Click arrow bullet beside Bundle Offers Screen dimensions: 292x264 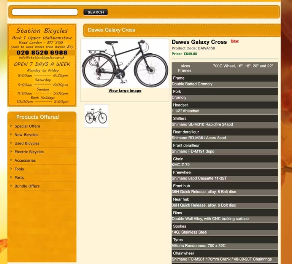[11, 186]
